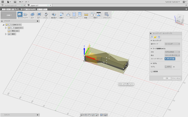Open the アクション toolbar menu label
The height and width of the screenshot is (117, 188).
[x=74, y=18]
